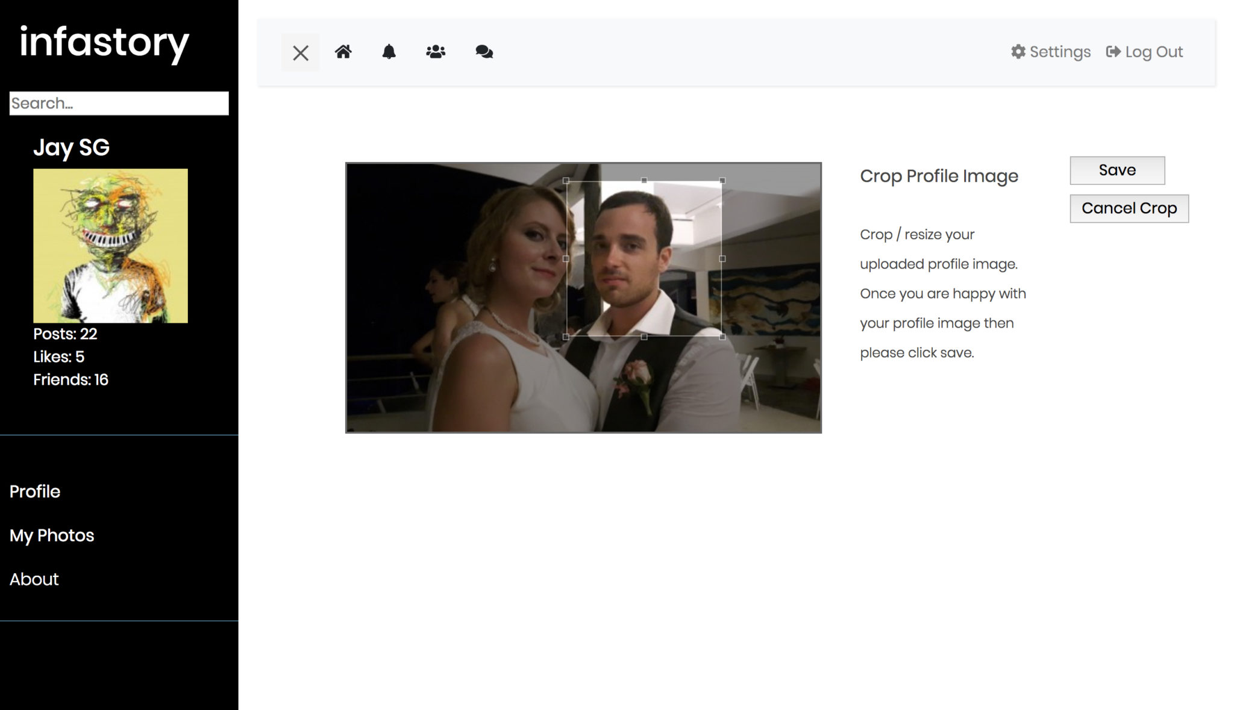Click the crop box bottom-right handle

[722, 337]
